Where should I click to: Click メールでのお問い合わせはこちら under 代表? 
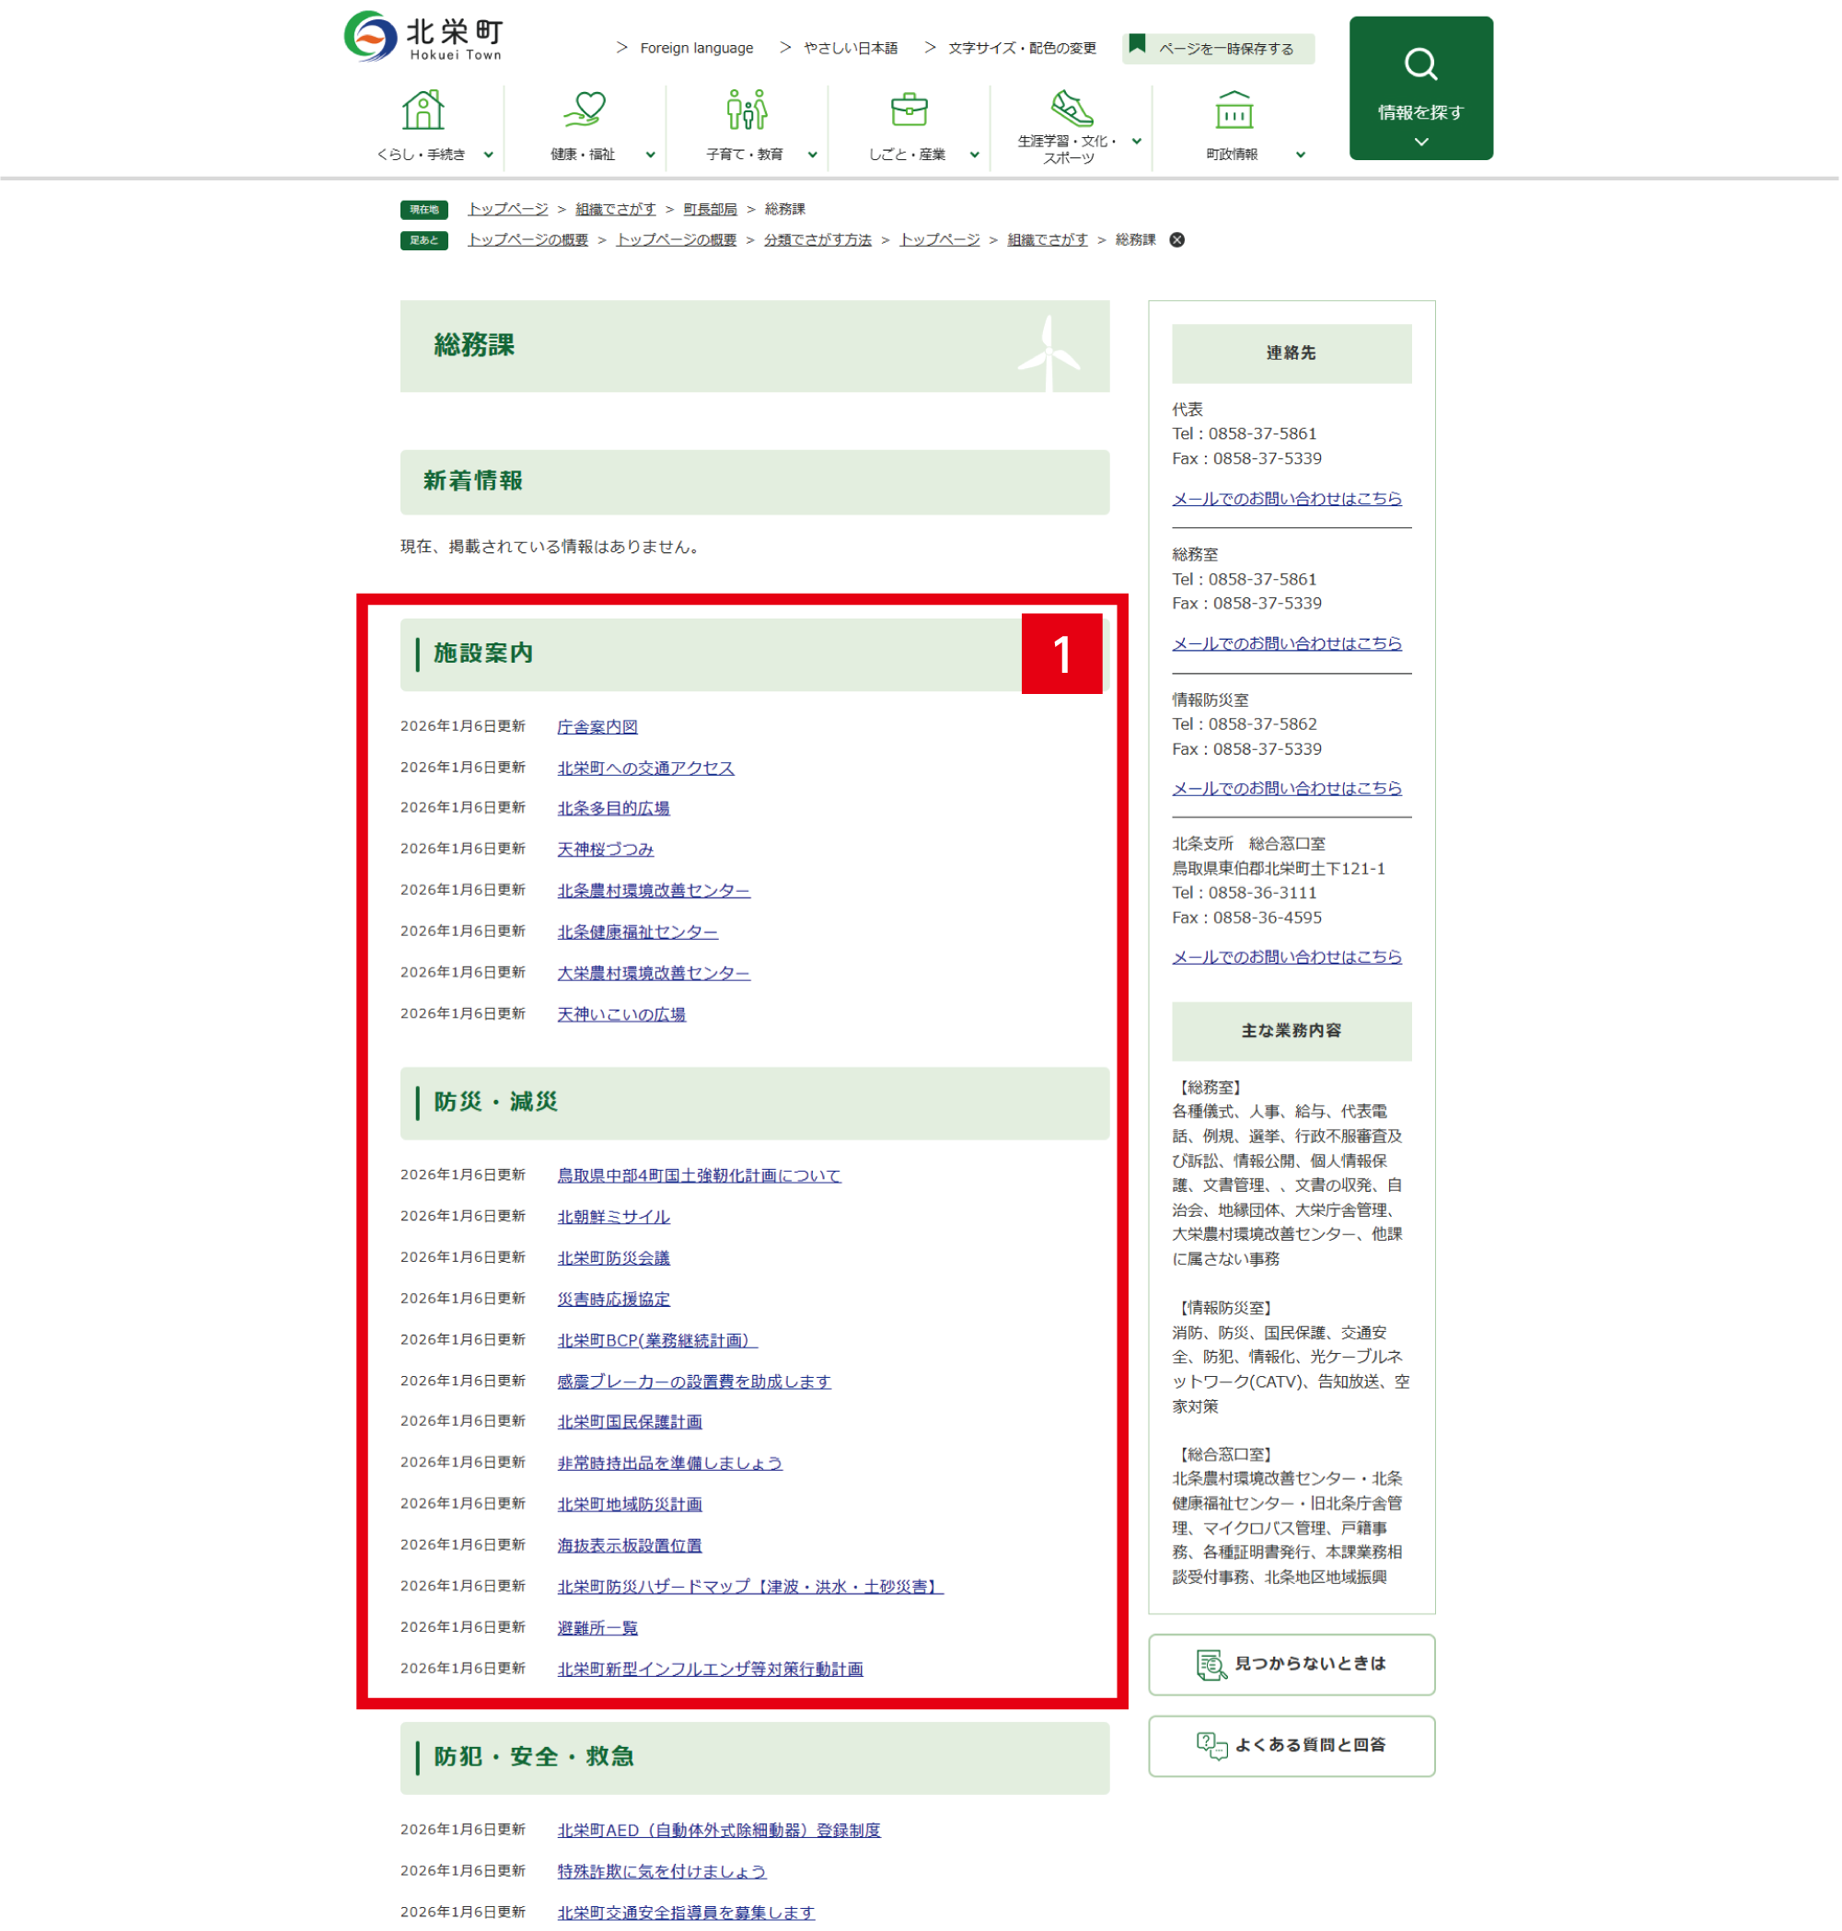[1287, 498]
